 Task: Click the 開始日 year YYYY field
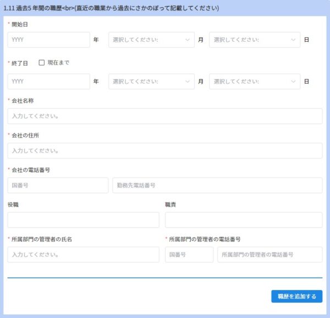48,40
